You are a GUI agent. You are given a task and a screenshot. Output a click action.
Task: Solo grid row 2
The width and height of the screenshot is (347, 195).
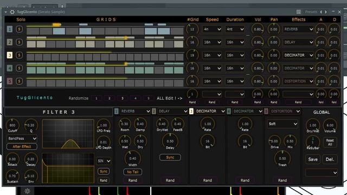(20, 42)
